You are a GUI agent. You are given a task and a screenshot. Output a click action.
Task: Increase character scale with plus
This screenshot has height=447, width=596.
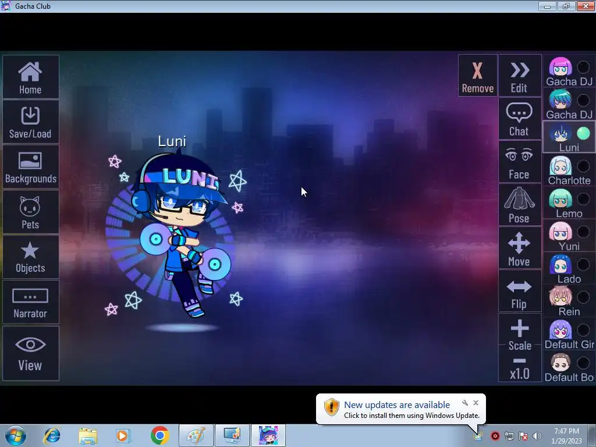pos(520,329)
